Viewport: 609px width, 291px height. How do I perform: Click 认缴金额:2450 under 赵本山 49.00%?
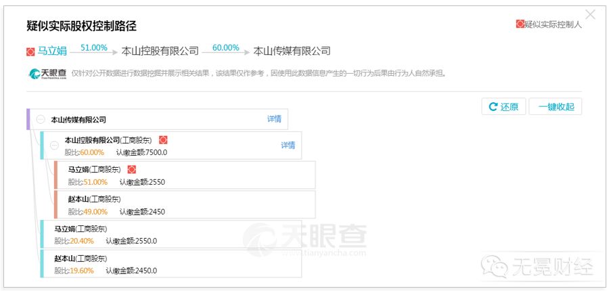[142, 212]
